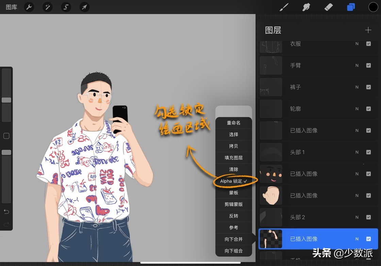Select the Transform arrow tool

84,7
